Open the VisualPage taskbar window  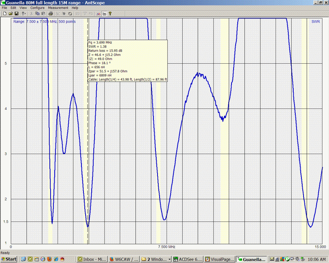[x=220, y=259]
